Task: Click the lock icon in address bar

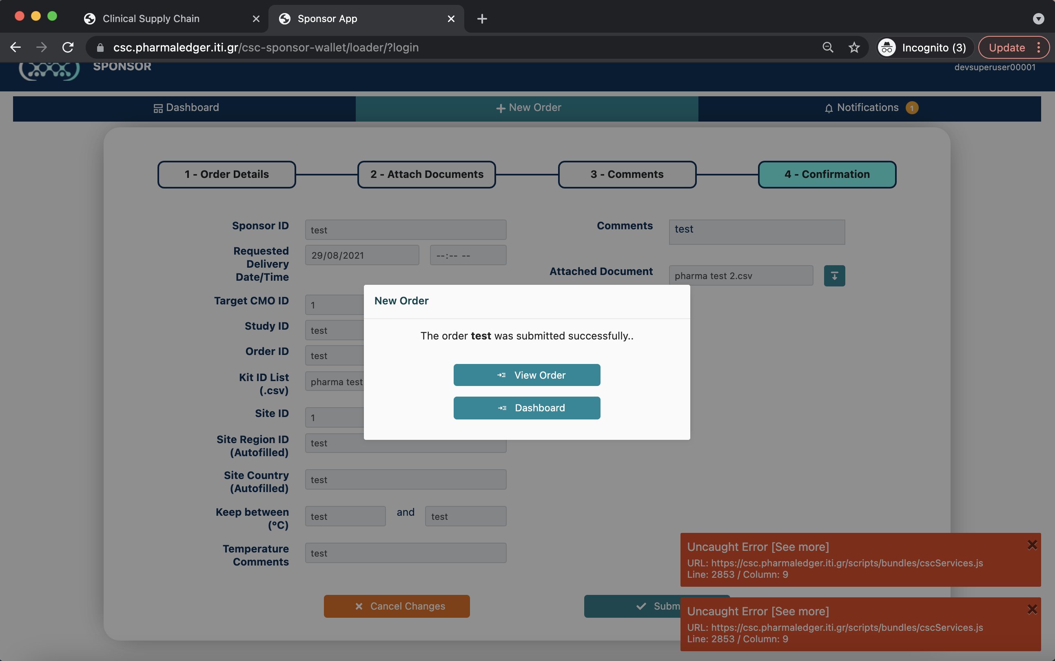Action: pyautogui.click(x=100, y=48)
